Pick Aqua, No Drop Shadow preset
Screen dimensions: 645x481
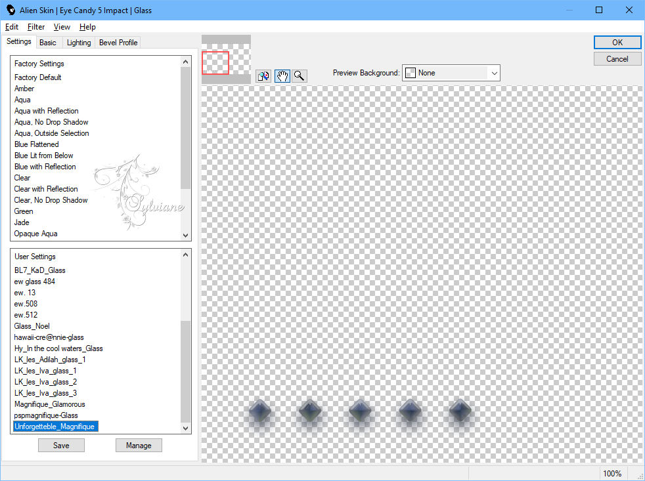pos(51,121)
